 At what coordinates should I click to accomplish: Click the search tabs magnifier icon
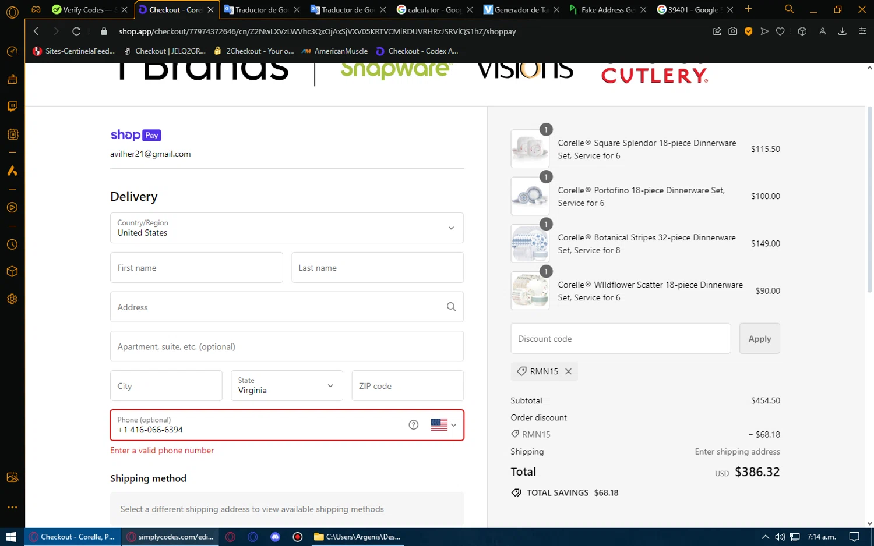click(x=789, y=9)
